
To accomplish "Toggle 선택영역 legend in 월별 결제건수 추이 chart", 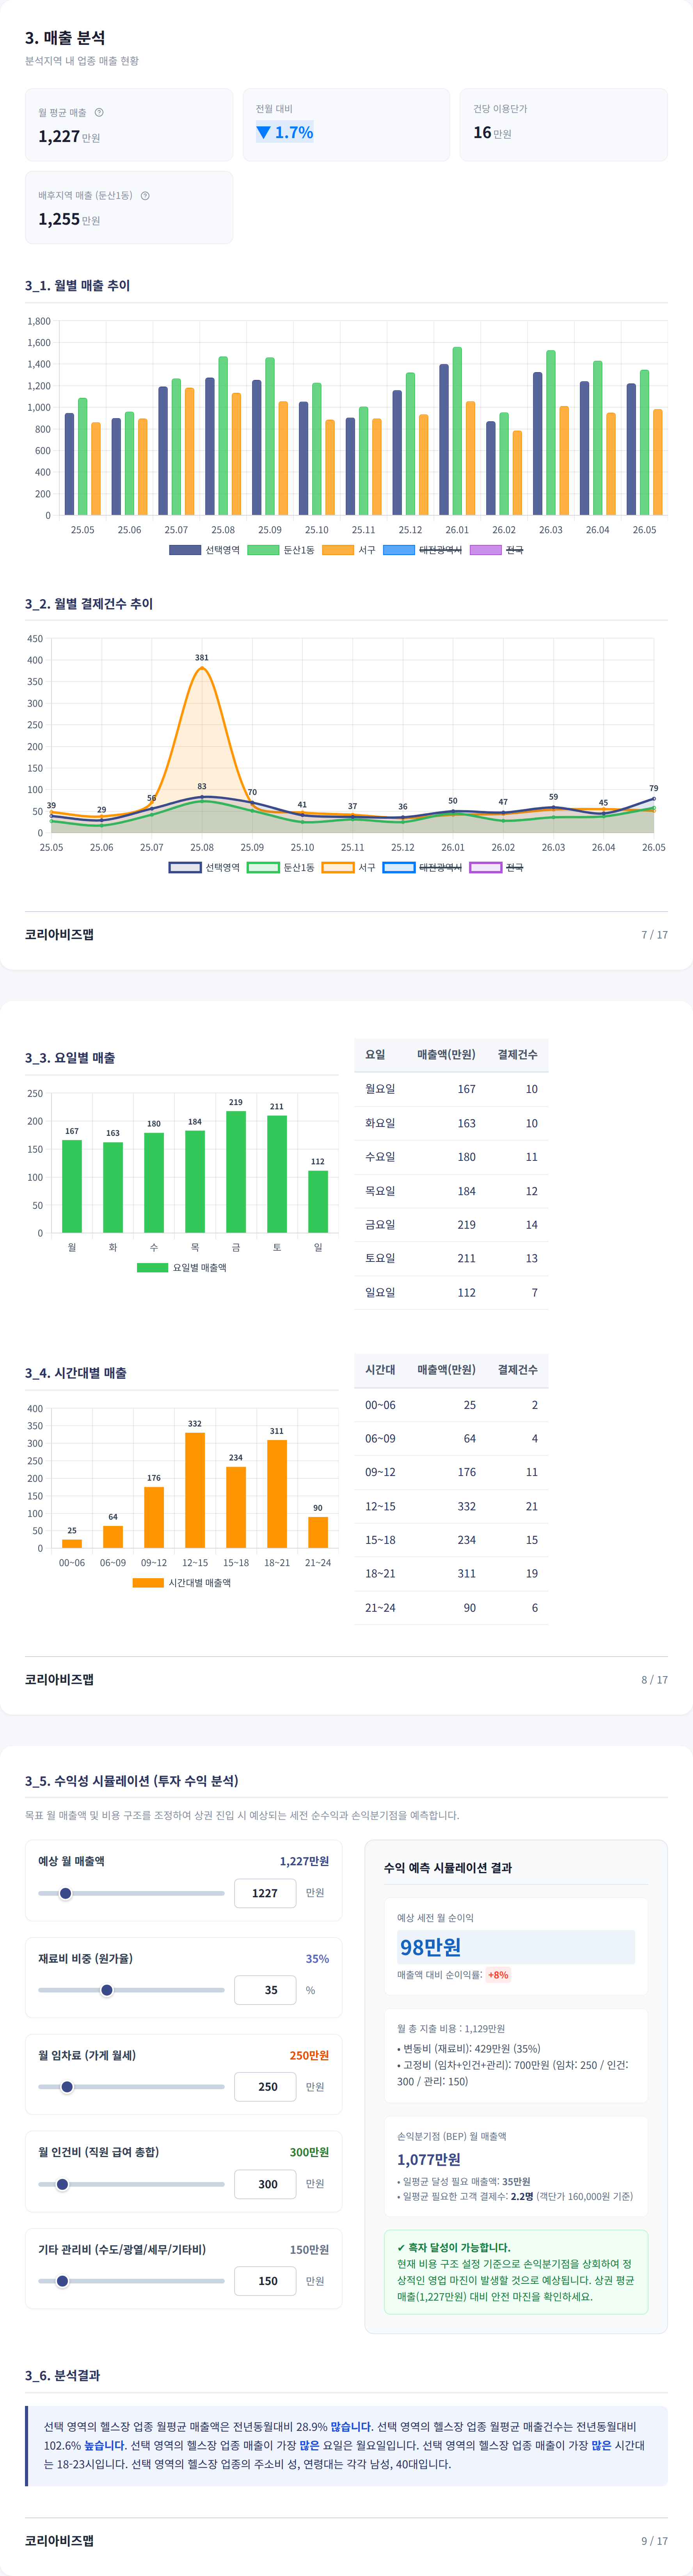I will click(x=205, y=867).
